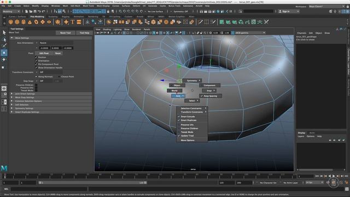The width and height of the screenshot is (350, 197).
Task: Activate the Lasso select tool
Action: (4, 39)
